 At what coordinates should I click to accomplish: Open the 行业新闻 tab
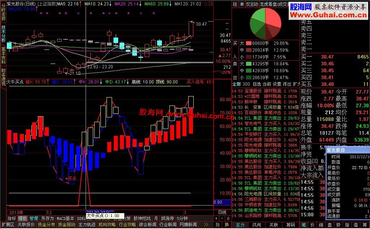click(x=168, y=225)
